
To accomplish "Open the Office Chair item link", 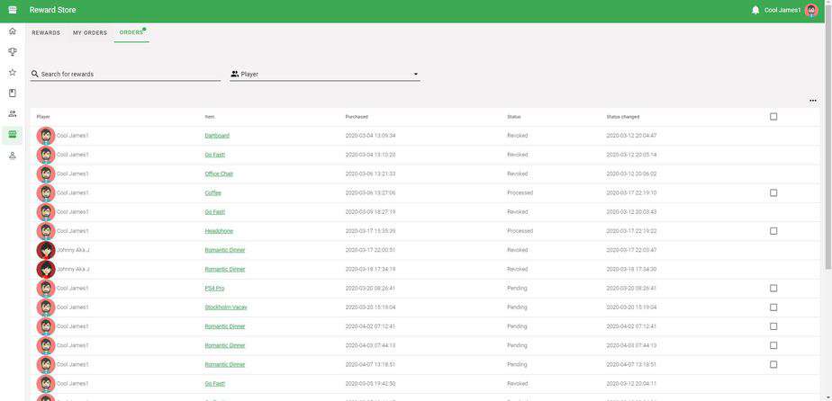I will (x=219, y=174).
